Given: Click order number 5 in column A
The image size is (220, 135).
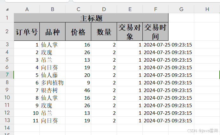Looking at the screenshot, I should tap(27, 75).
